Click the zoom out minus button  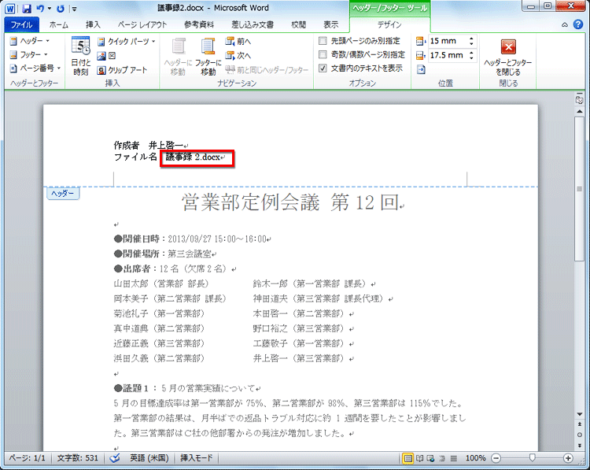pyautogui.click(x=496, y=458)
